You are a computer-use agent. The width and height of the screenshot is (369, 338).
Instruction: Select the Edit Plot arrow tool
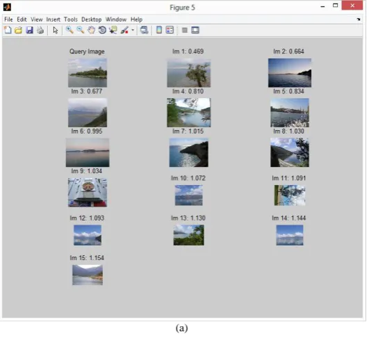click(x=56, y=30)
